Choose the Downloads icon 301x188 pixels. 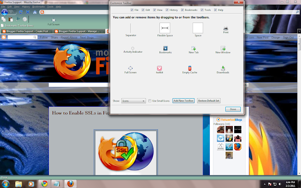(223, 68)
